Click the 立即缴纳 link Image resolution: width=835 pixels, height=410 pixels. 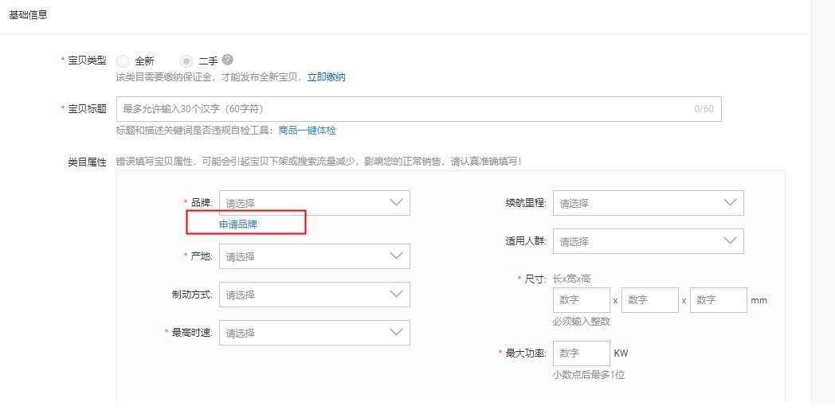[327, 77]
